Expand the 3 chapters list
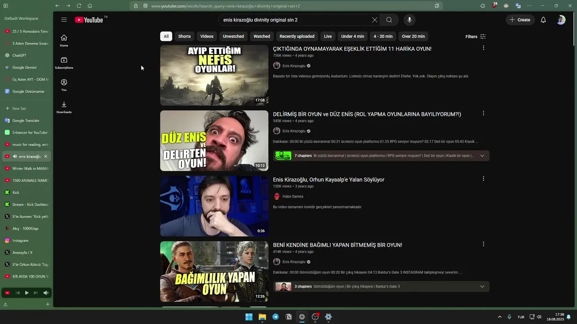Viewport: 577px width, 324px height. point(482,287)
